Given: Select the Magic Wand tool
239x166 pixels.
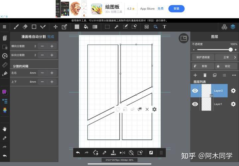Looking at the screenshot, I should pyautogui.click(x=117, y=27).
